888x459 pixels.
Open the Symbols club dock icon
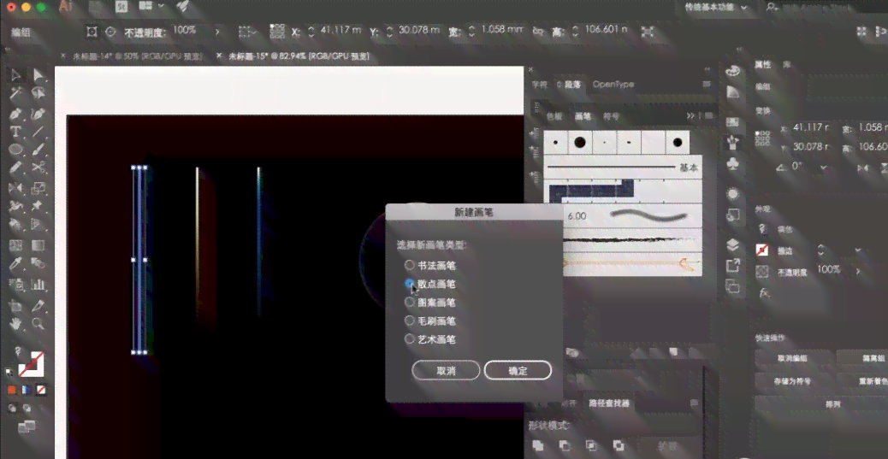(x=733, y=163)
